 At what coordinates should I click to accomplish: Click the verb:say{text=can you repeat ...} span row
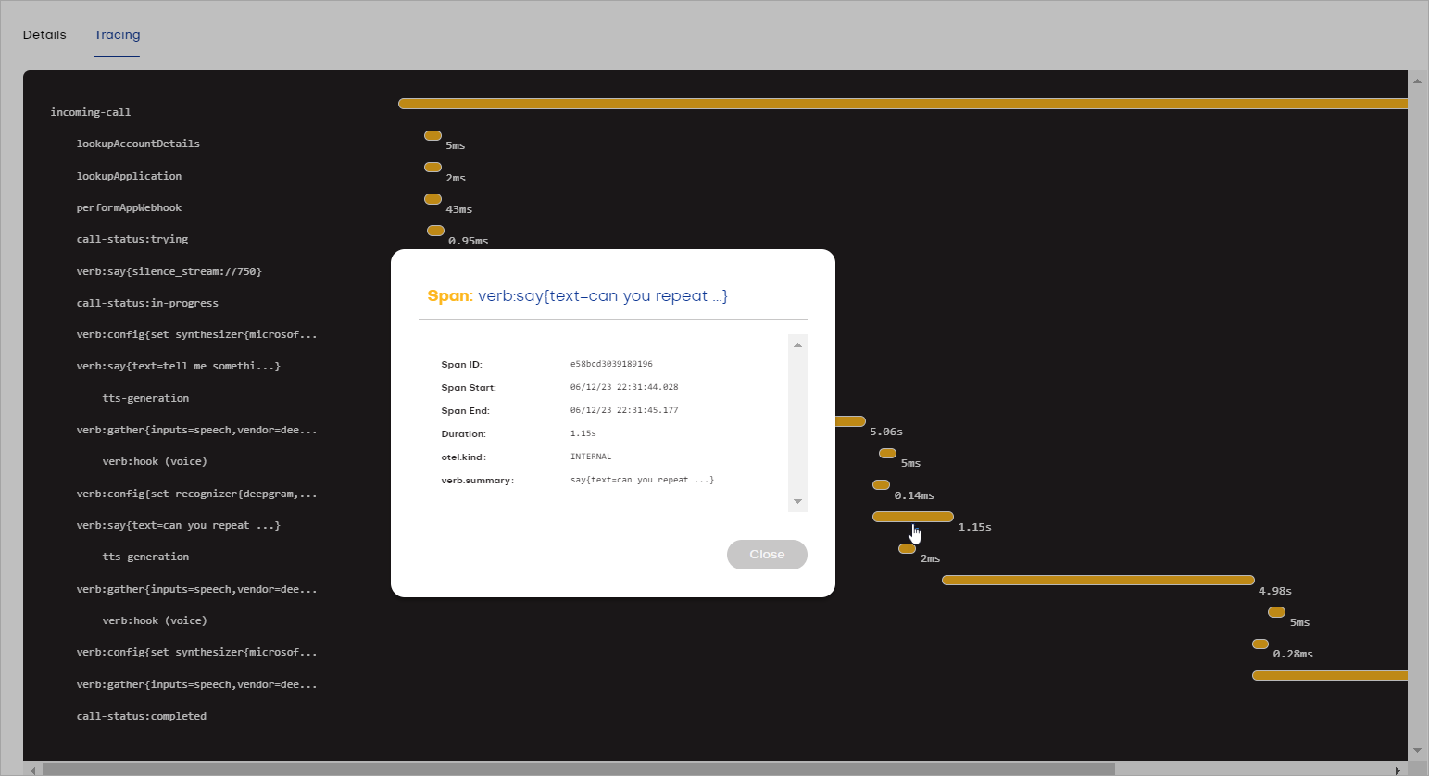pyautogui.click(x=179, y=525)
